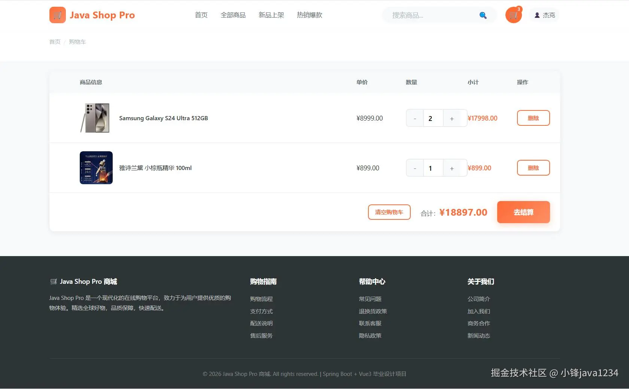Decrease quantity of 雅诗兰黛 小棕瓶精华
This screenshot has height=389, width=629.
click(415, 168)
